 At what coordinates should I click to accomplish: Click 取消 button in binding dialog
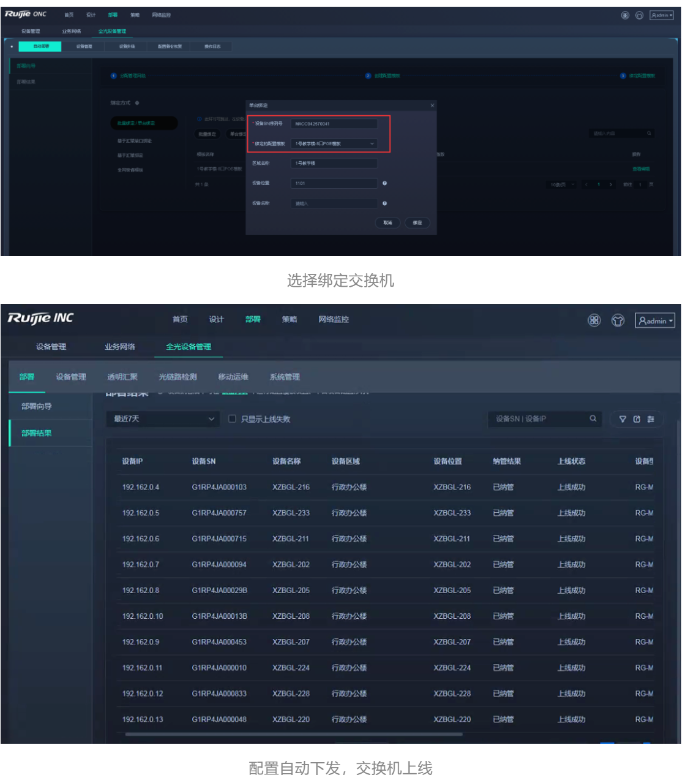point(387,222)
